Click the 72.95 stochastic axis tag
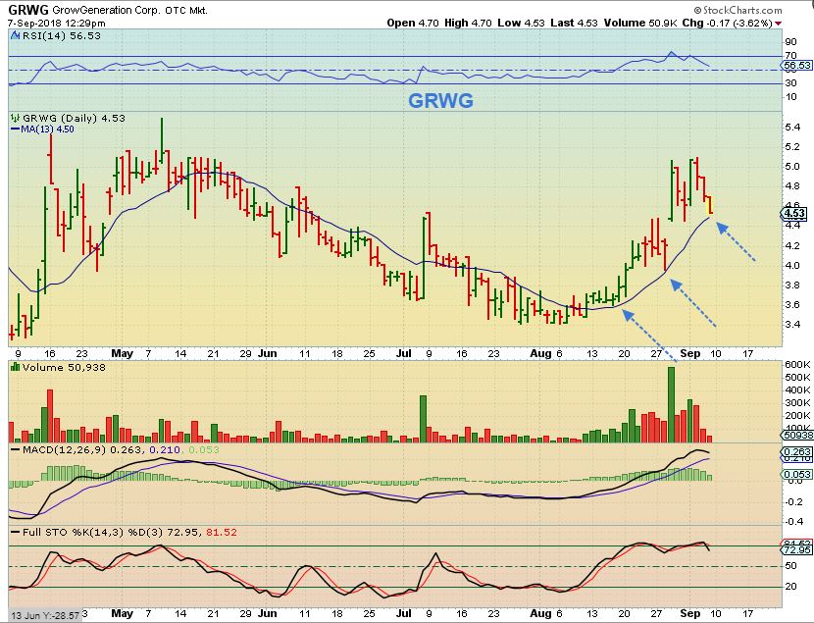The height and width of the screenshot is (623, 814). [797, 549]
